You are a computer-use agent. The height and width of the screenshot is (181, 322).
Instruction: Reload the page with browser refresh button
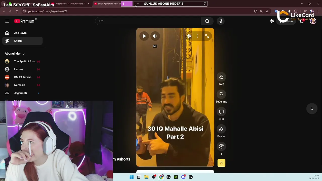click(17, 11)
